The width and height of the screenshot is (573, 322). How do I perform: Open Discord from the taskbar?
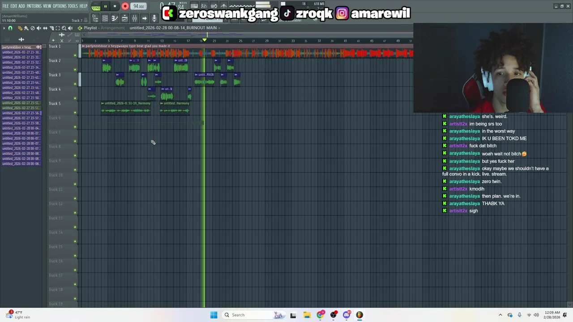346,315
